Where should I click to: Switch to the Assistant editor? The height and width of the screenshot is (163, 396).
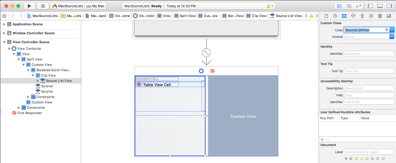[349, 6]
